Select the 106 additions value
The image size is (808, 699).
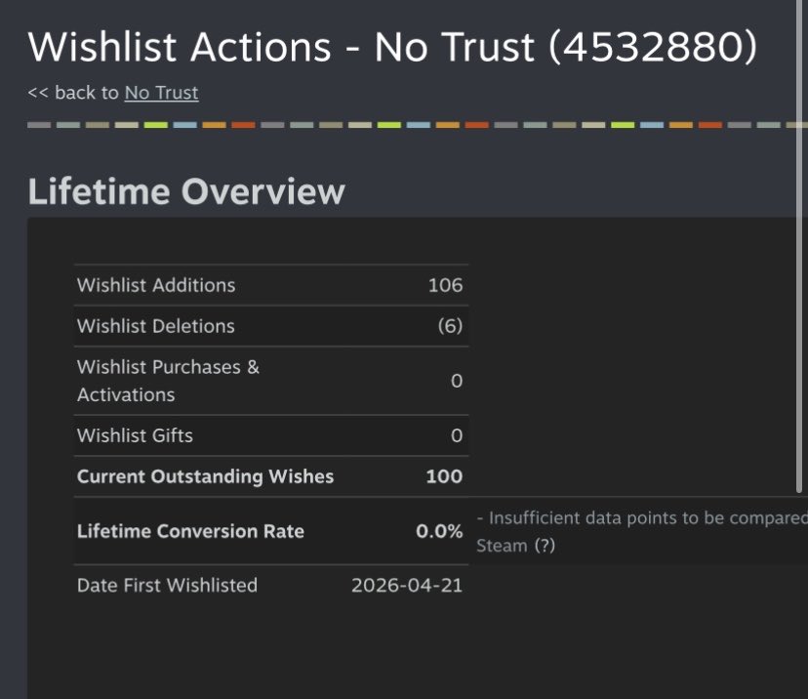pyautogui.click(x=445, y=285)
